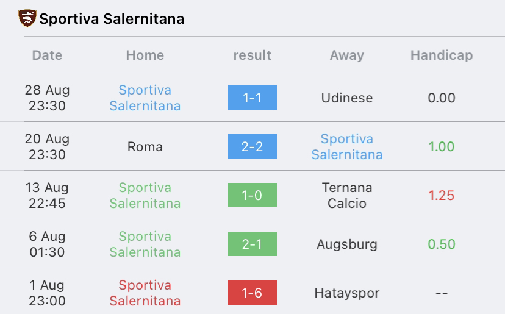
Task: Click the result column header
Action: [x=252, y=55]
